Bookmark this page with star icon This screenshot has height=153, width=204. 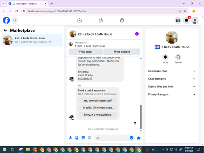(x=185, y=11)
